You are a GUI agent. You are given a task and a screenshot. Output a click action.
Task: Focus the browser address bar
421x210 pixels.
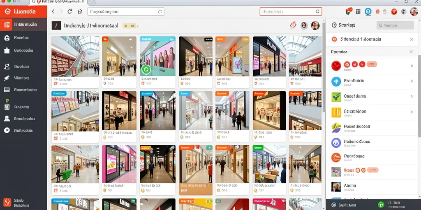point(126,11)
